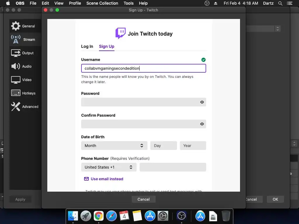
Task: Open the View menu
Action: pyautogui.click(x=59, y=3)
